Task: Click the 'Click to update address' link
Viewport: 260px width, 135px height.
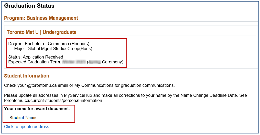Action: [x=27, y=127]
